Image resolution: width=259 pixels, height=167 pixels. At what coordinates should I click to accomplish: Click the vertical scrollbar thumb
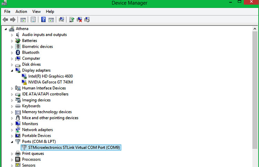tap(255, 90)
